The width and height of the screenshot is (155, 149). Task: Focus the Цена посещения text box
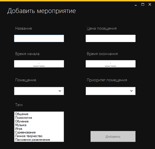pyautogui.click(x=110, y=38)
